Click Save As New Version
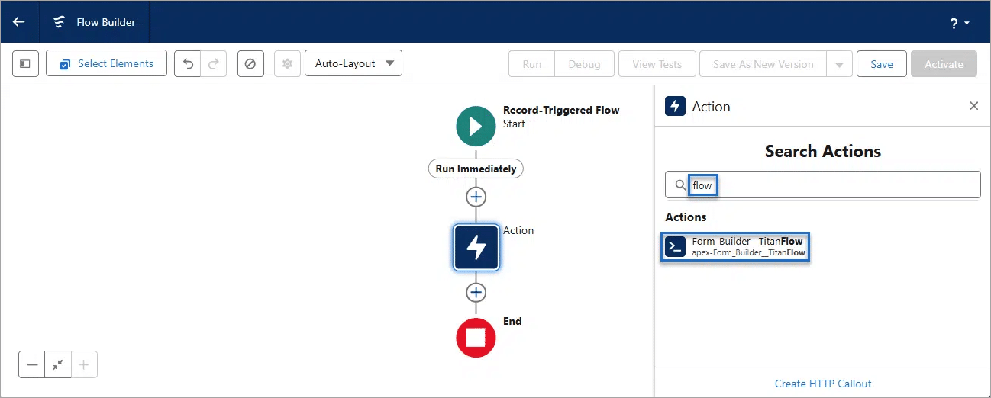 [x=763, y=64]
